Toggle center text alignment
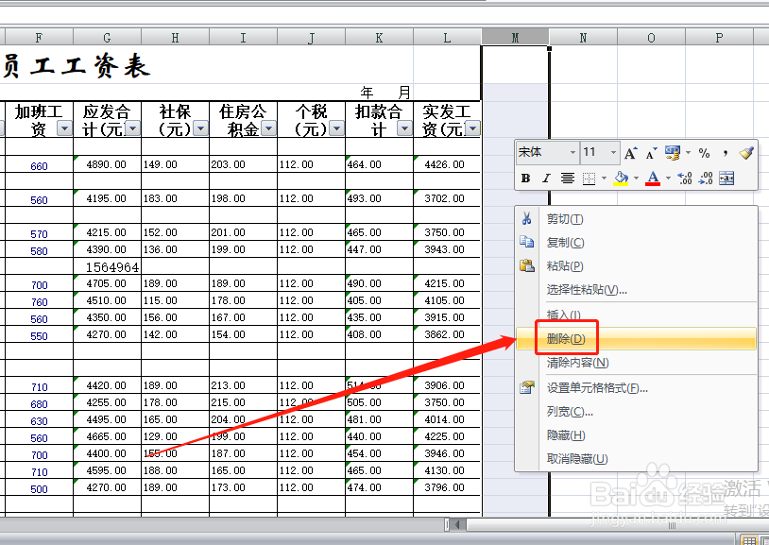The width and height of the screenshot is (769, 545). (x=567, y=177)
